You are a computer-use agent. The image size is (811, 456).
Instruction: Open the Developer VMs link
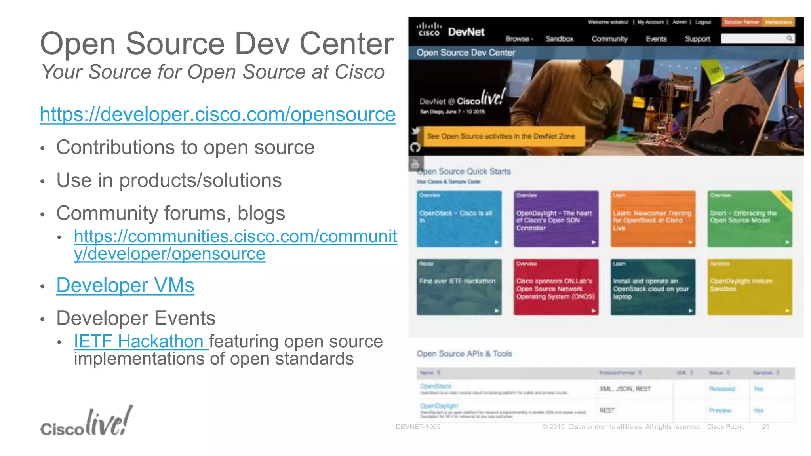[x=125, y=285]
